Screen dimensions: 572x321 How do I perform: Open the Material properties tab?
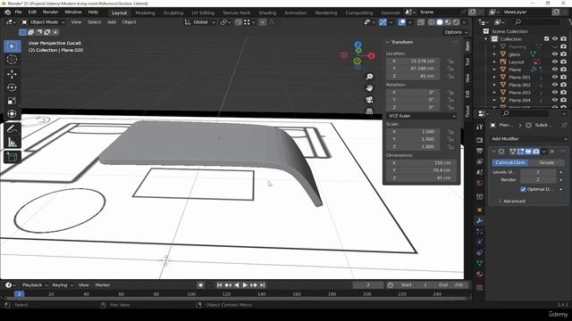(480, 274)
